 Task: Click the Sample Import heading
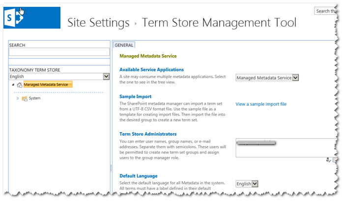tap(135, 96)
